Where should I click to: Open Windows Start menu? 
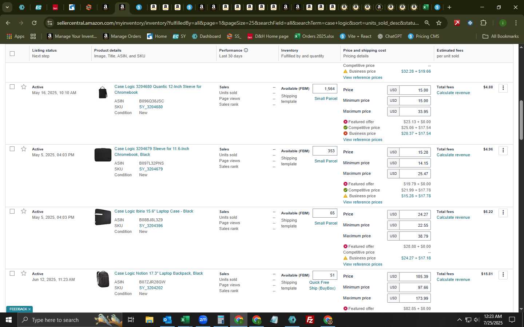tap(8, 320)
